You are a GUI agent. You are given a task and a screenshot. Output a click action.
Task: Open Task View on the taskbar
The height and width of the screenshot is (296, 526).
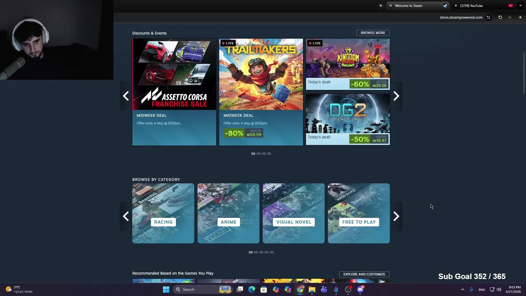[240, 289]
